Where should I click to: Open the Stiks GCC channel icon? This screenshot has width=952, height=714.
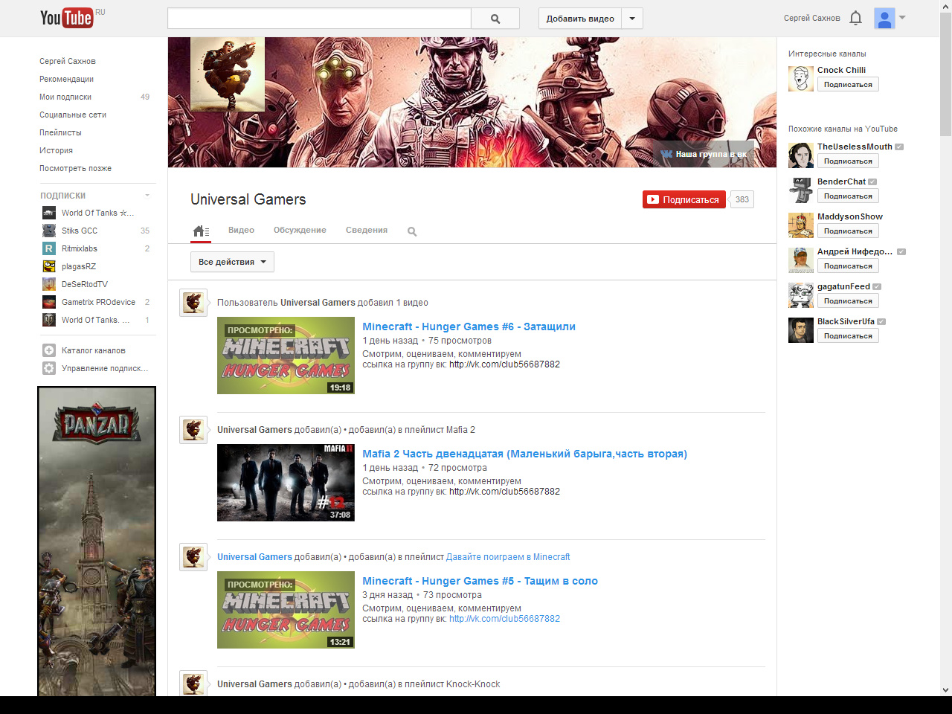[49, 231]
